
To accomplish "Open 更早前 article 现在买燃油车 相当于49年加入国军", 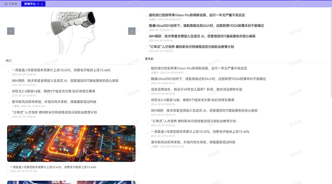I will 196,89.
